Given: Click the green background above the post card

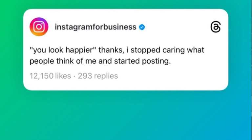Looking at the screenshot, I should (98, 4).
